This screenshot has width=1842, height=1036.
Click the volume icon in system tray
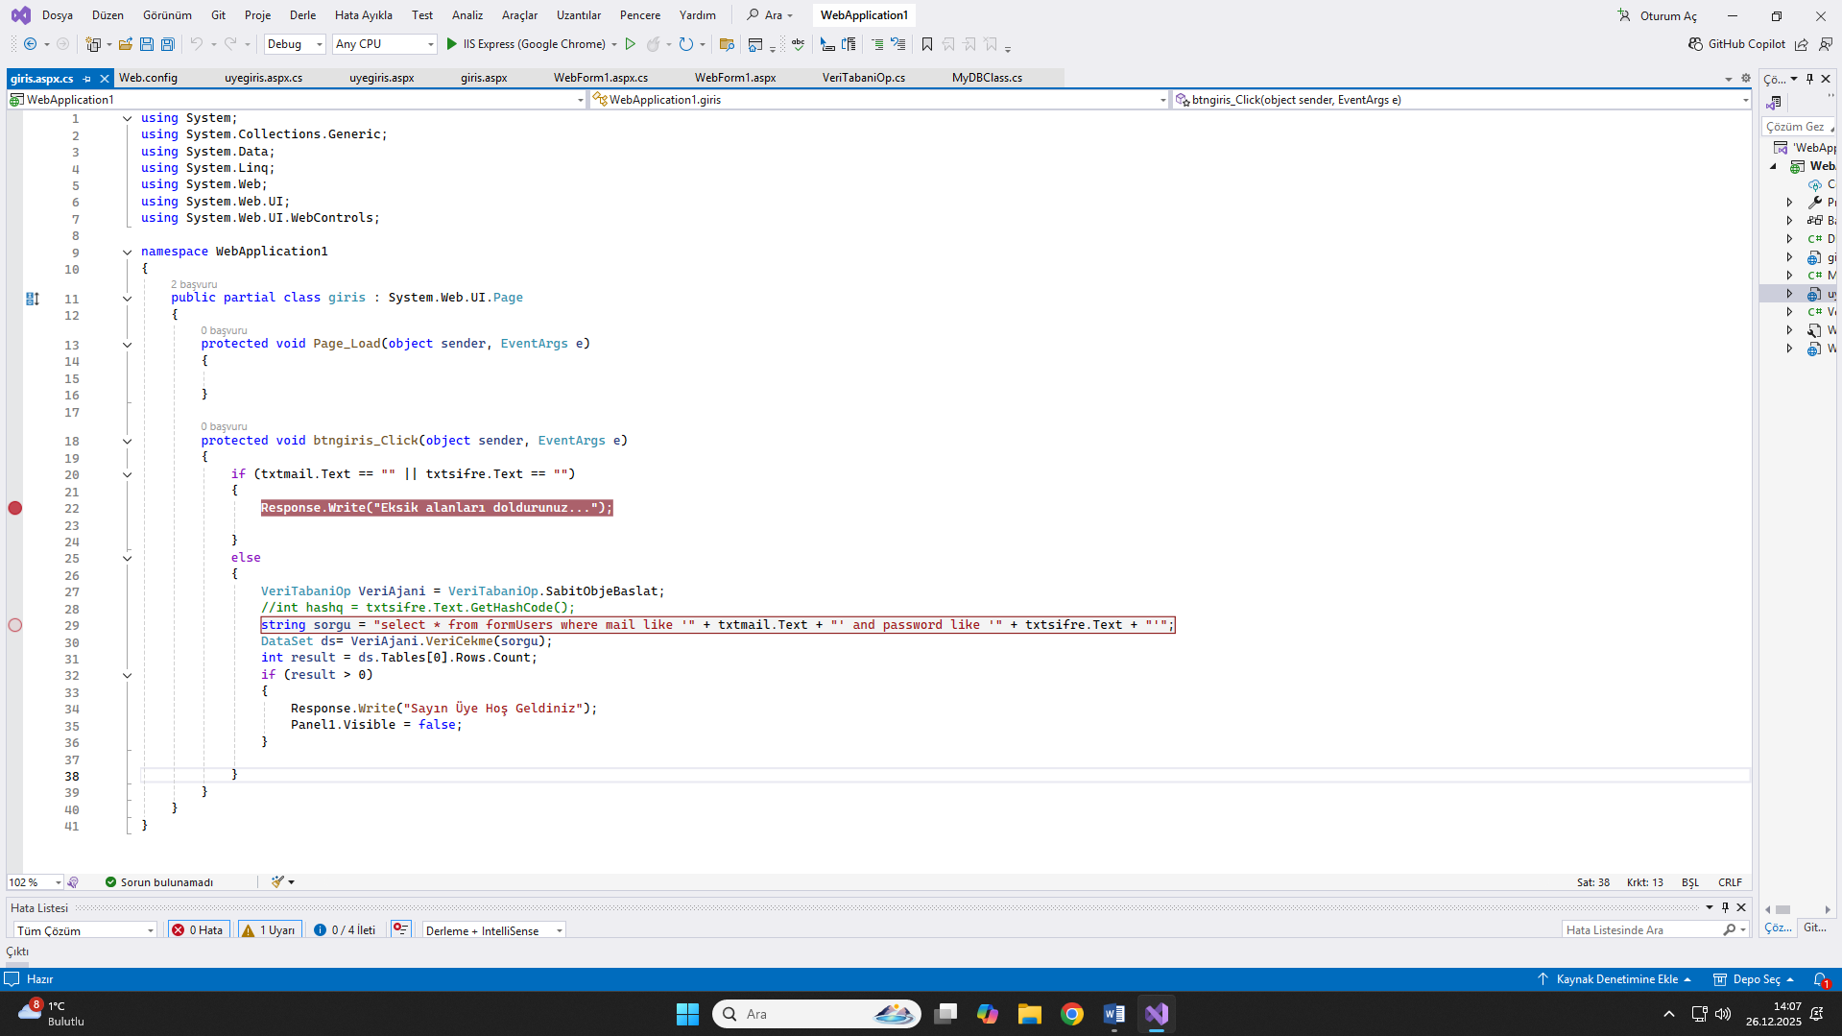[1723, 1014]
